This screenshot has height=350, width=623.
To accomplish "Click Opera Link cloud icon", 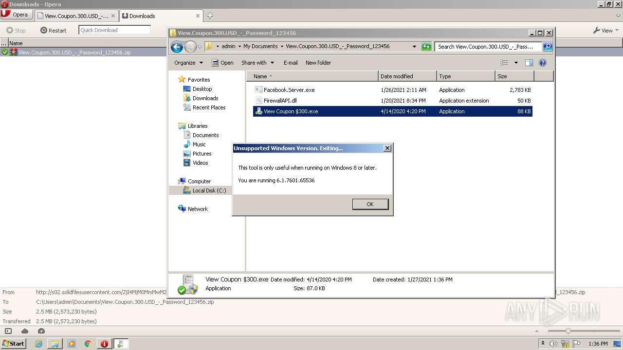I will (25, 331).
